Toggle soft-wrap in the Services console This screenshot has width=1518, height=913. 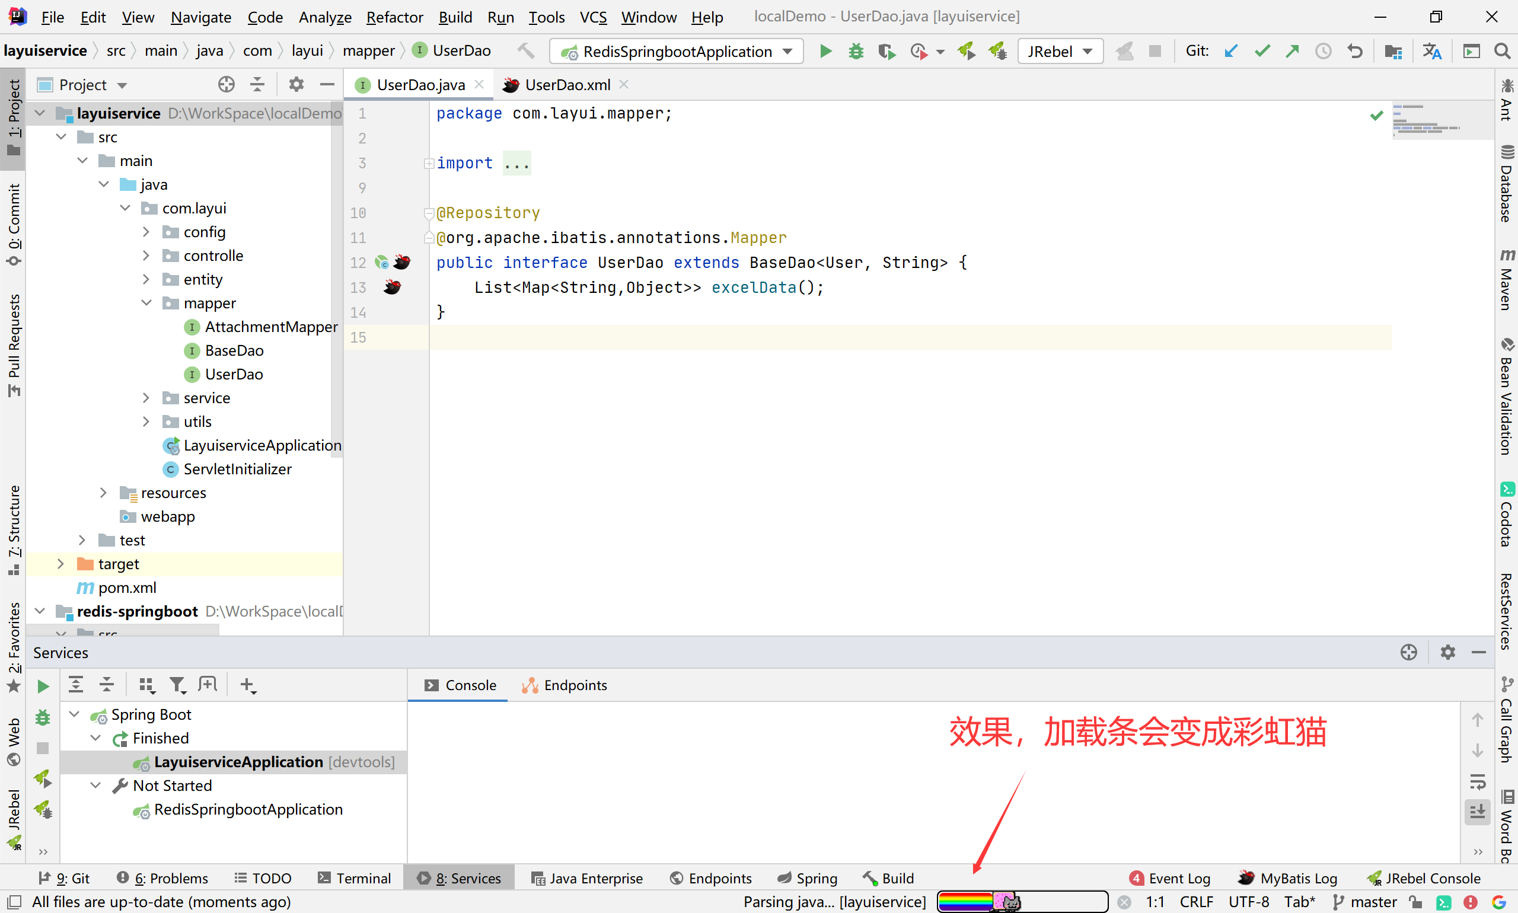pos(1478,781)
